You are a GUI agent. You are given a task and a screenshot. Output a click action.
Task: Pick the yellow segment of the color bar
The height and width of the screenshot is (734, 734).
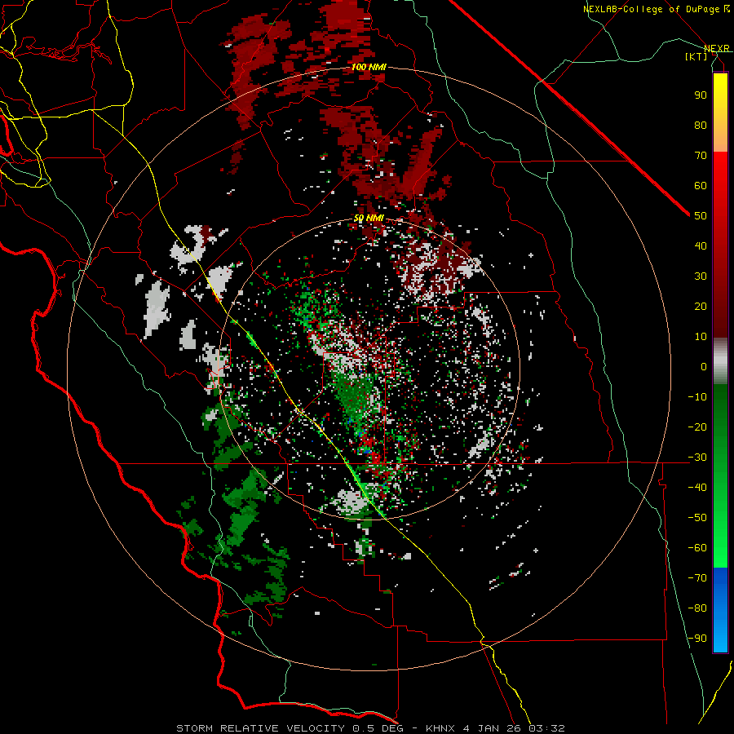pos(720,113)
